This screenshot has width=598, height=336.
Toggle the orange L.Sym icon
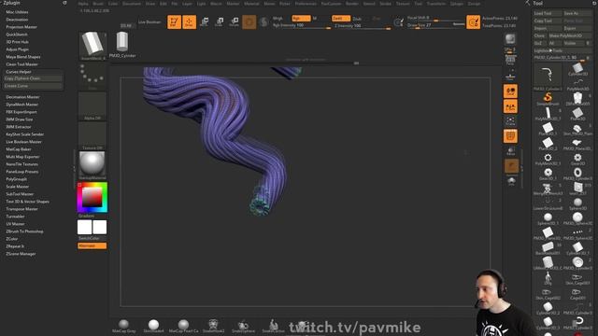511,106
